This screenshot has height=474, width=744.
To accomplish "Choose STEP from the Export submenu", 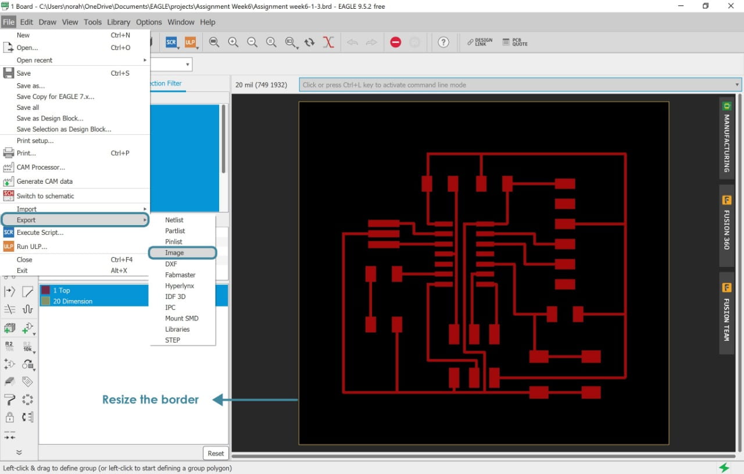I will tap(183, 340).
